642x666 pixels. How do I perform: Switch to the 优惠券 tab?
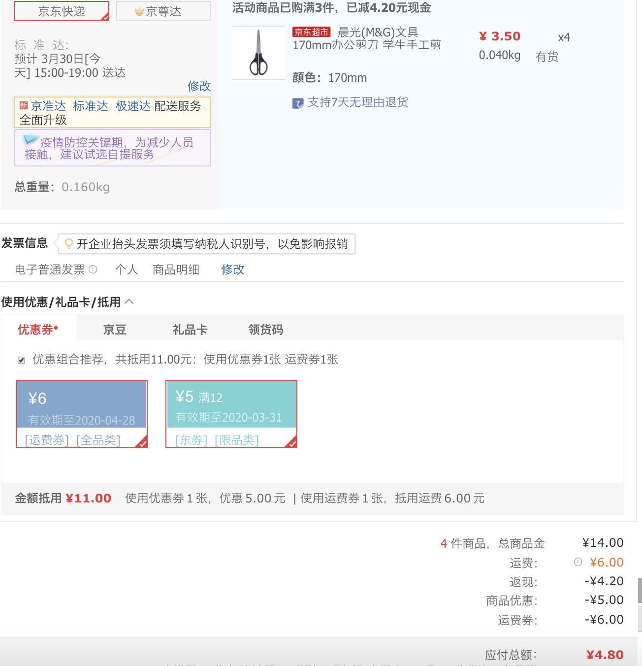point(38,329)
